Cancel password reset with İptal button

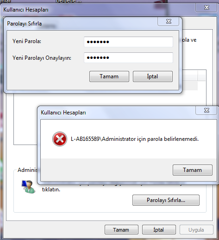click(x=153, y=76)
